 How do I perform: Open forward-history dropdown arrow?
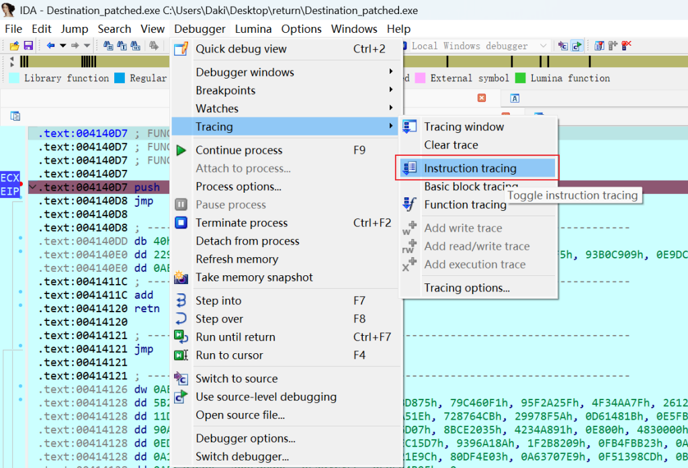pyautogui.click(x=87, y=46)
